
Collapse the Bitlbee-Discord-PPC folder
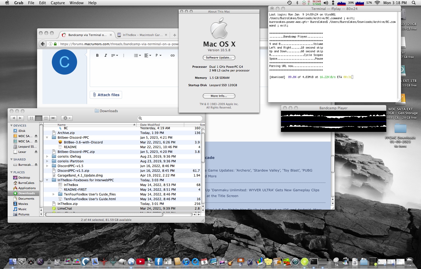pyautogui.click(x=47, y=137)
